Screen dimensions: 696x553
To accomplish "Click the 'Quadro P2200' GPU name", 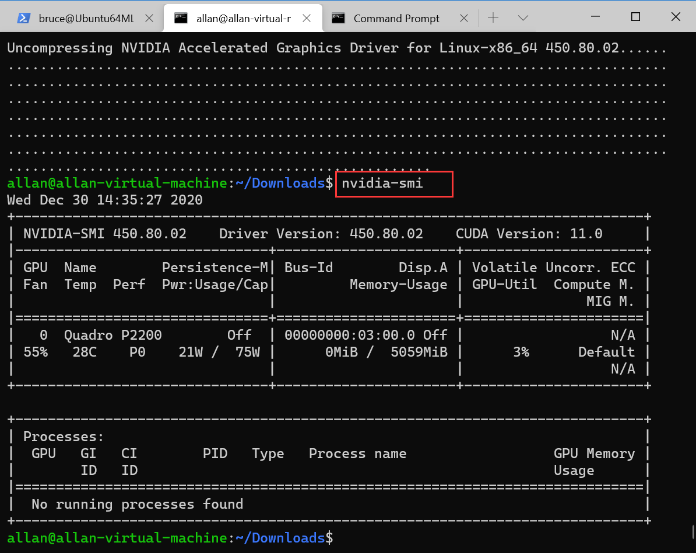I will click(x=113, y=335).
